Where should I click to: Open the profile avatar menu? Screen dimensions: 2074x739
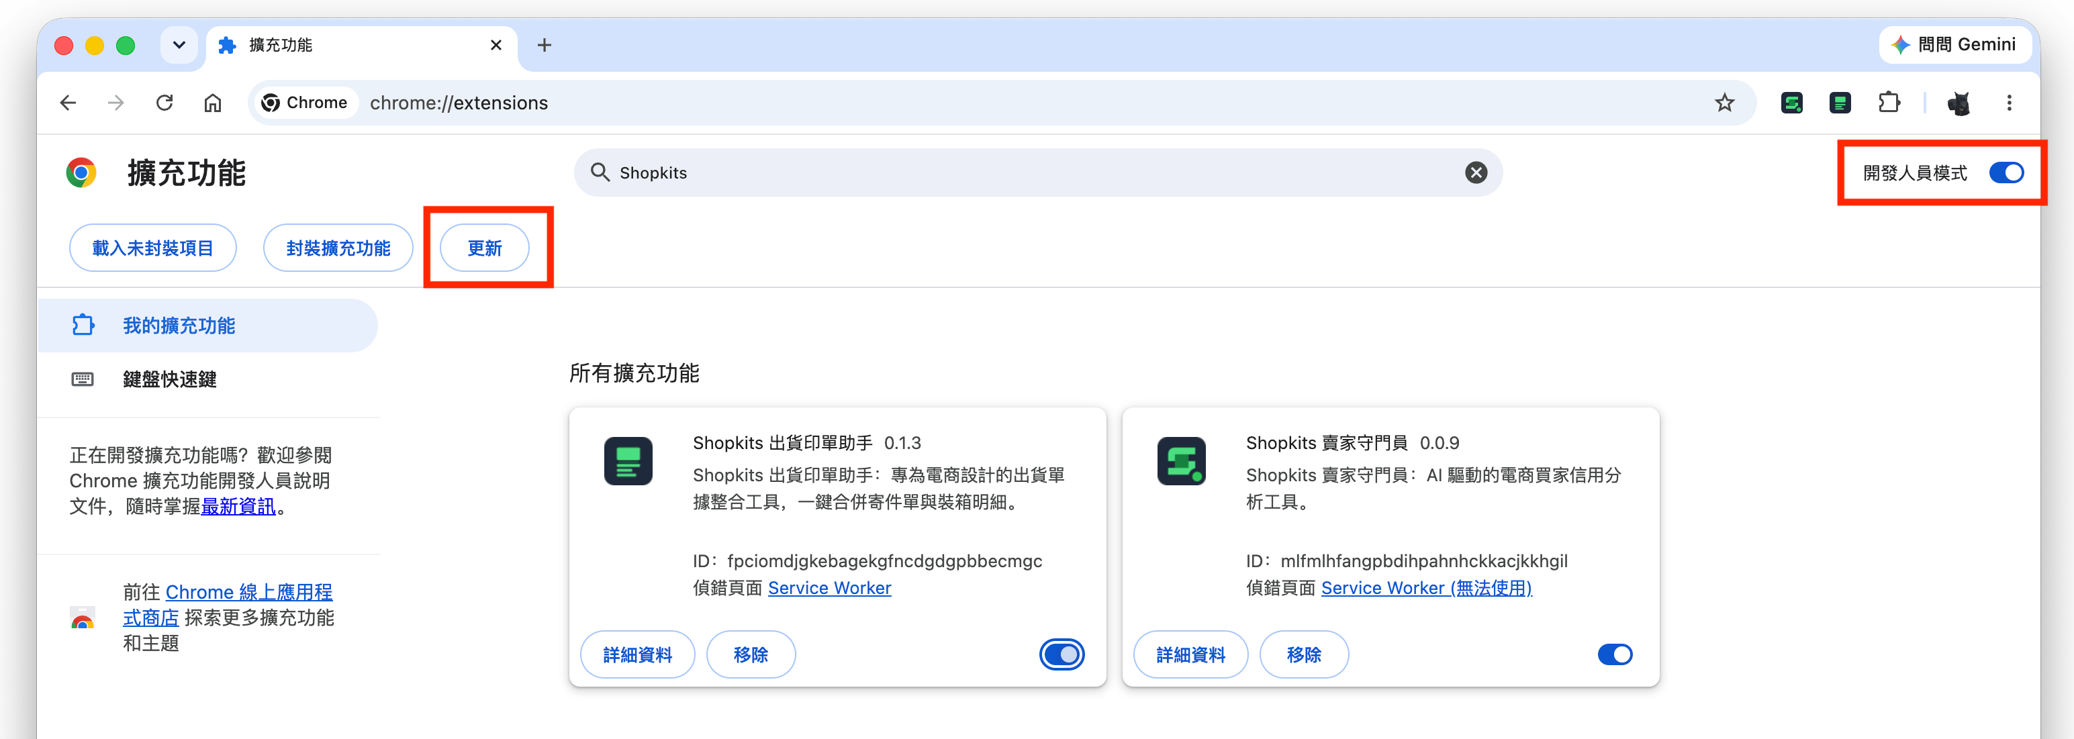(1958, 103)
